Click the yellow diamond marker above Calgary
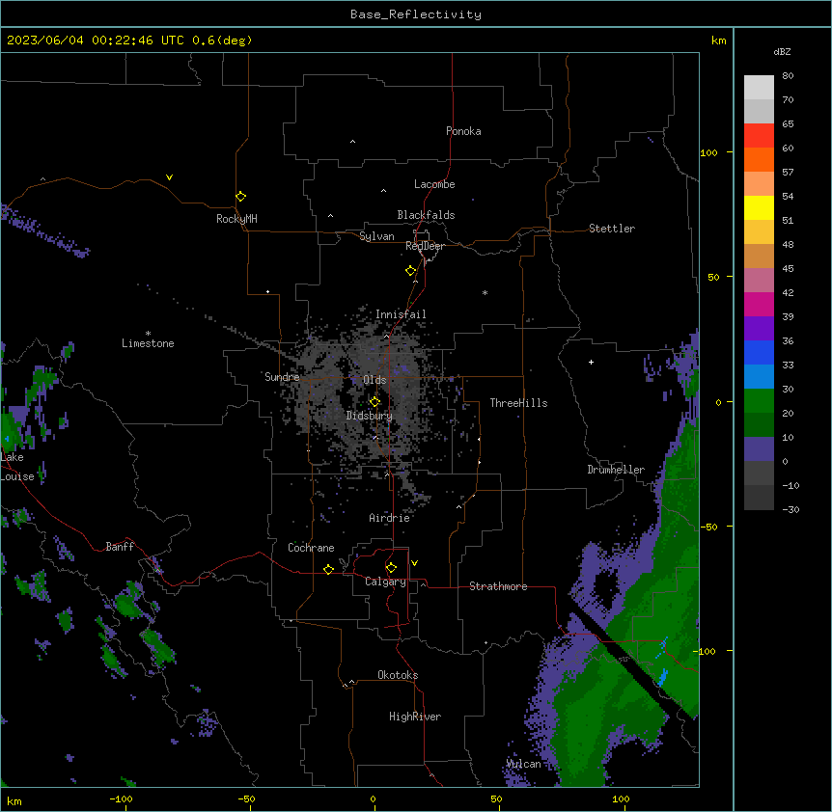 391,568
